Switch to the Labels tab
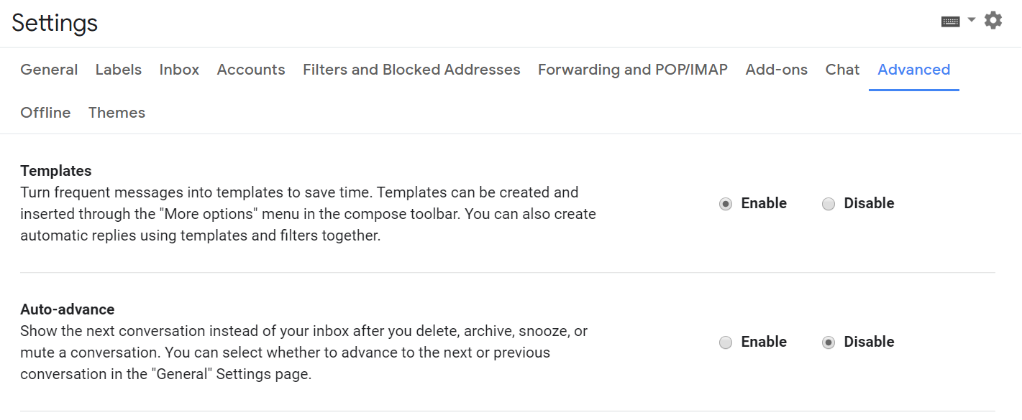The width and height of the screenshot is (1022, 420). tap(119, 70)
